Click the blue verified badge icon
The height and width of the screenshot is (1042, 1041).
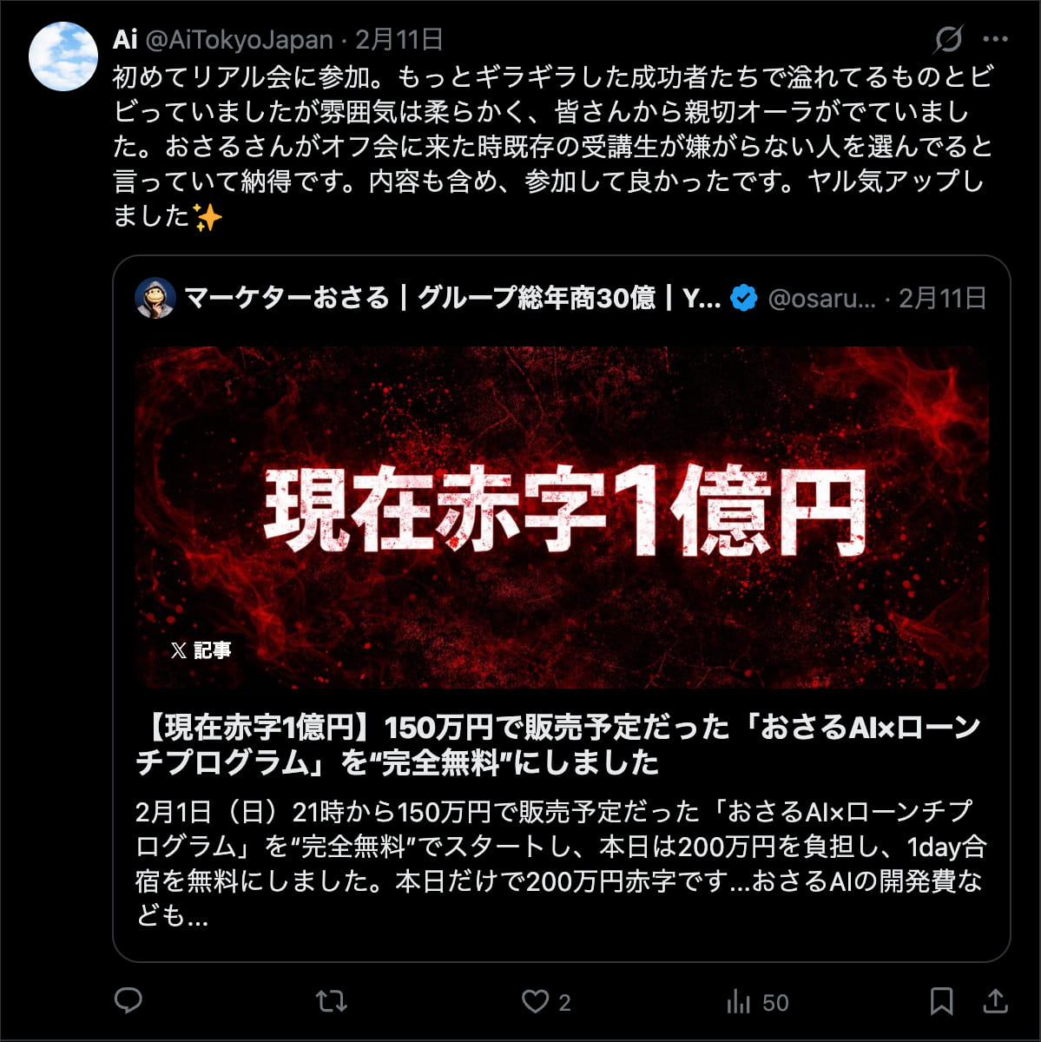click(x=744, y=298)
